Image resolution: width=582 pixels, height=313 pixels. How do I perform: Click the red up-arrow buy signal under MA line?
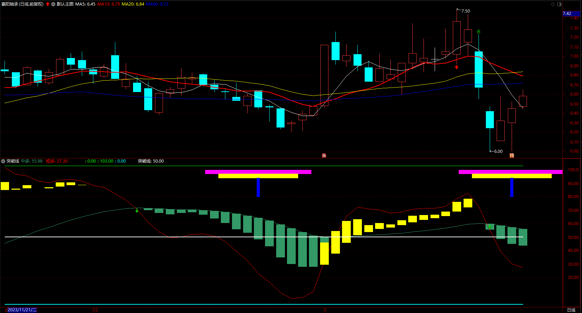(x=457, y=67)
